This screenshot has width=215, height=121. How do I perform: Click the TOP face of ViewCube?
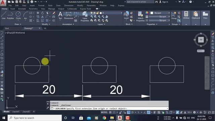(x=201, y=40)
